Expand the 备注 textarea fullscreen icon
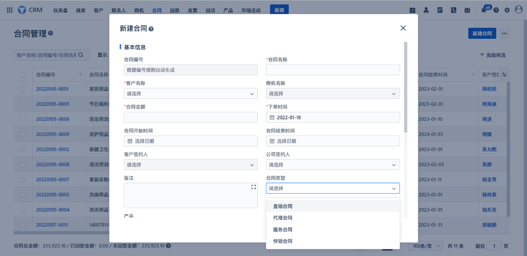The height and width of the screenshot is (256, 527). coord(253,187)
